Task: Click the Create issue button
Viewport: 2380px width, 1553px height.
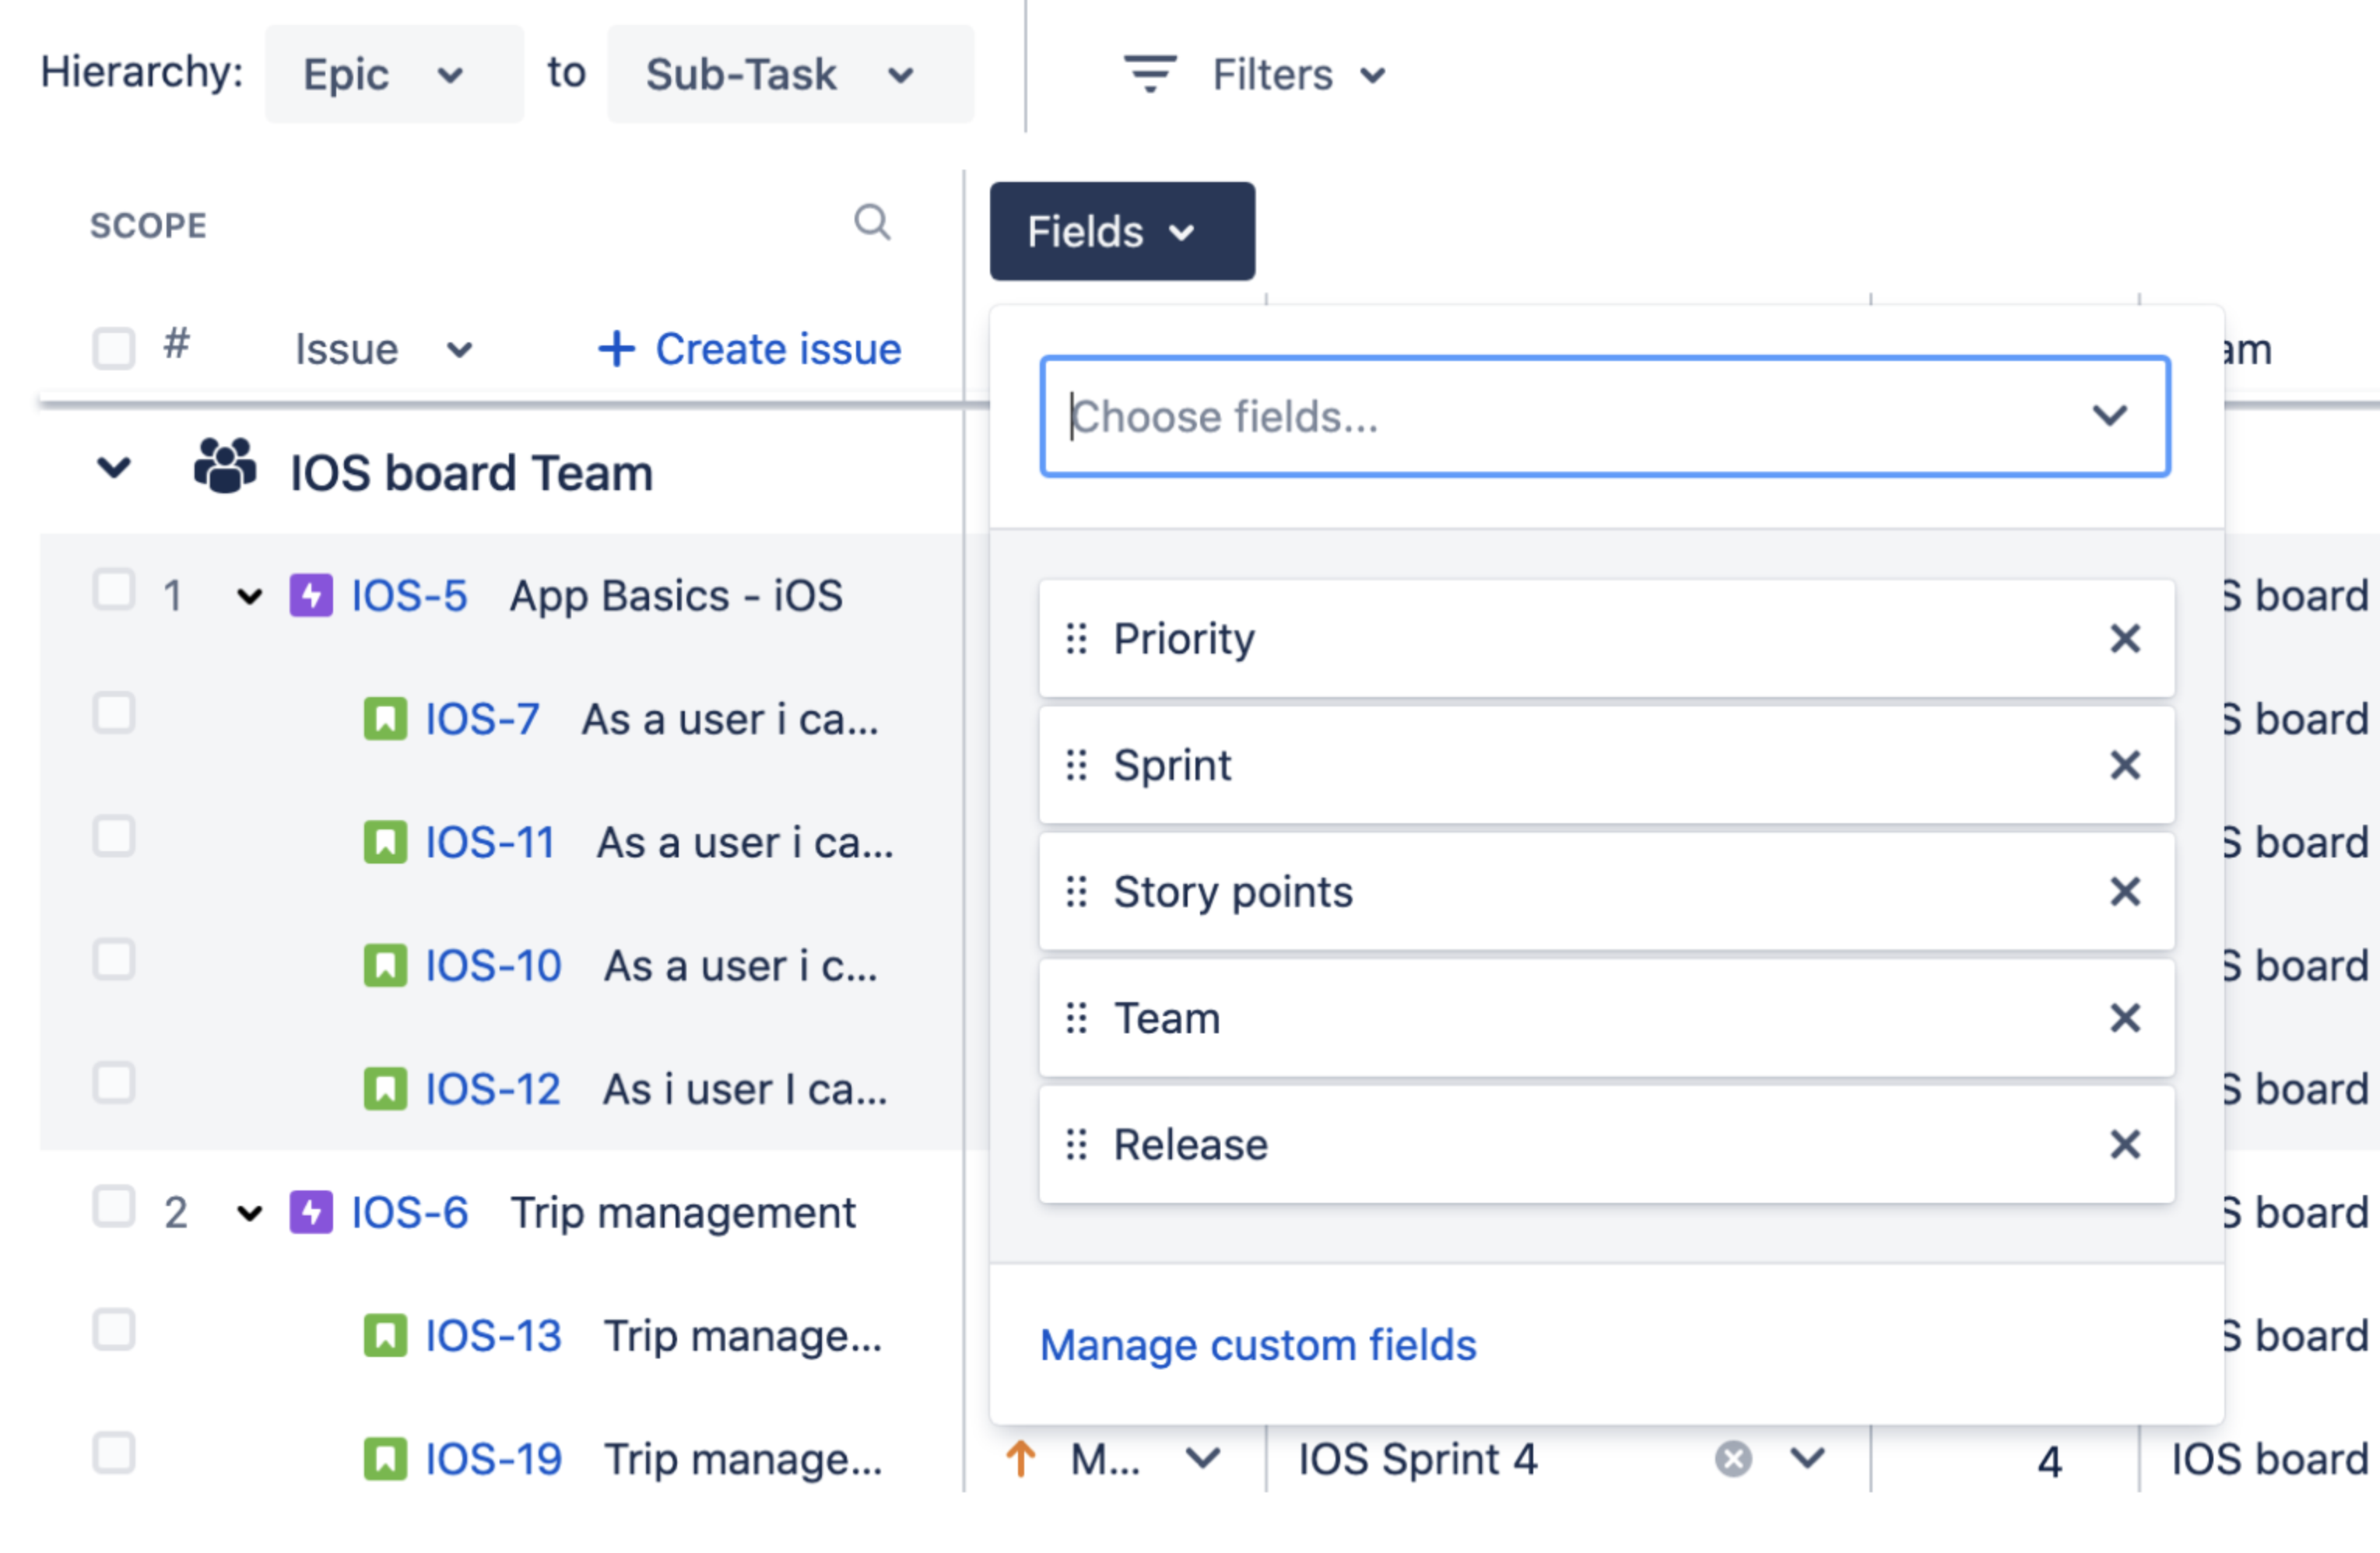Action: [750, 349]
